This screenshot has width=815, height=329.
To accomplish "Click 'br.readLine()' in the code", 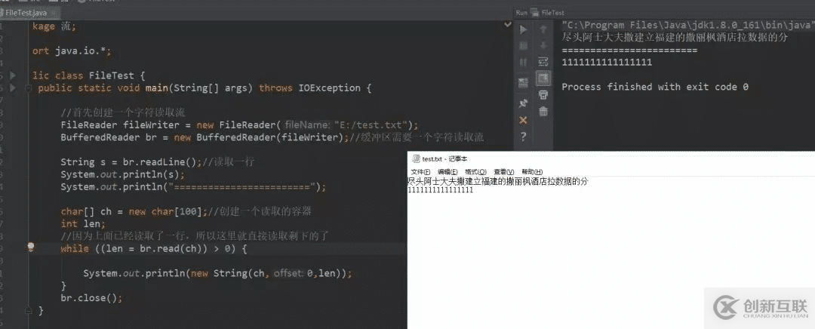I will pos(159,161).
